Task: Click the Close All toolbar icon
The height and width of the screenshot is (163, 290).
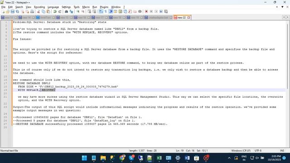Action: pyautogui.click(x=27, y=11)
